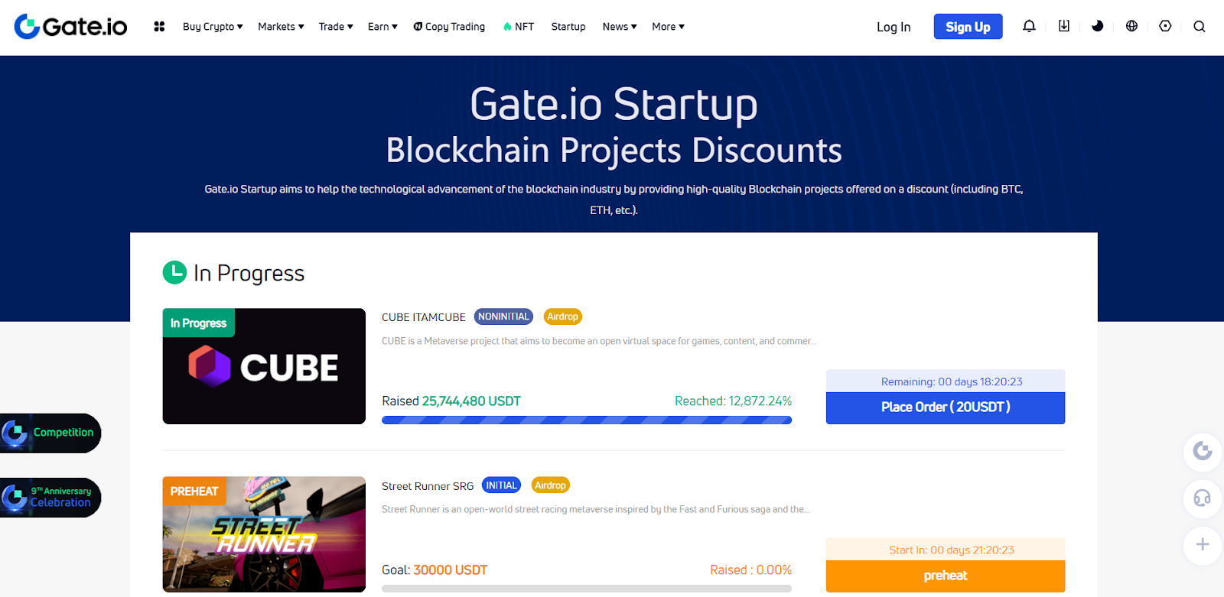Open the Street Runner project thumbnail
This screenshot has height=597, width=1224.
coord(264,534)
